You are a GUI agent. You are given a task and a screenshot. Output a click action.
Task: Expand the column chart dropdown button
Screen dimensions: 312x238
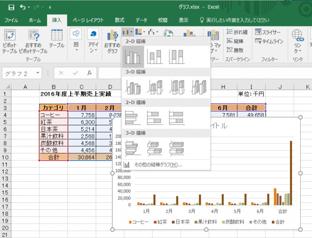click(127, 32)
